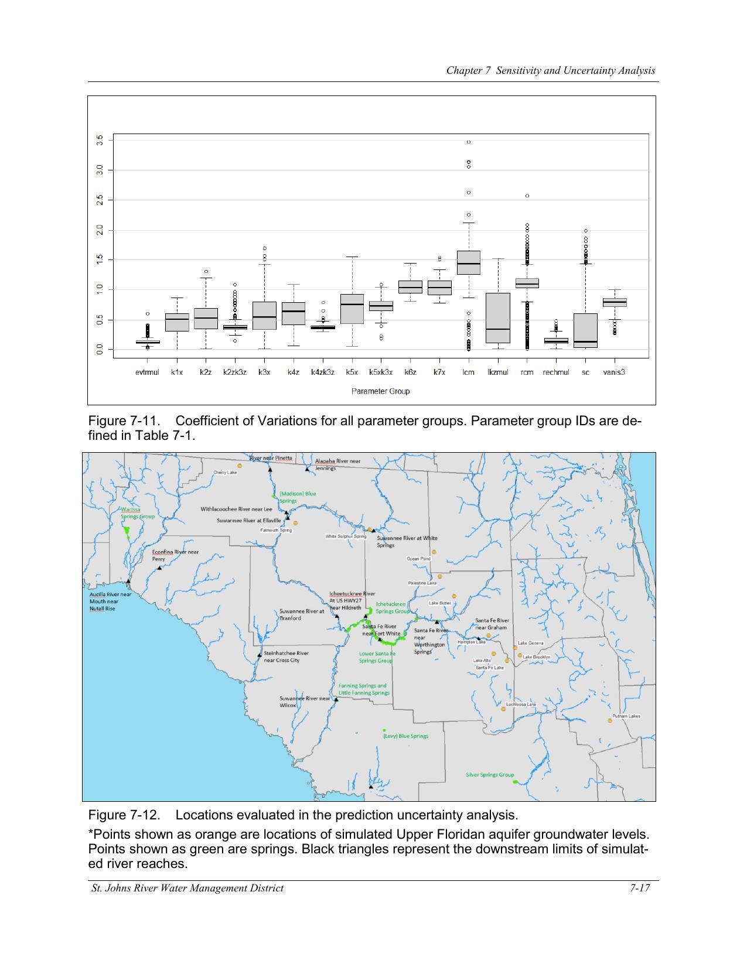Screen dimensions: 747x967
Task: Click the 'k4z' x-axis label
Action: click(294, 373)
